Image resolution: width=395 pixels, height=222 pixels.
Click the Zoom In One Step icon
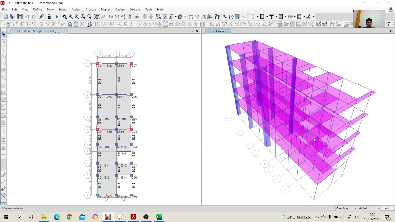tap(83, 17)
